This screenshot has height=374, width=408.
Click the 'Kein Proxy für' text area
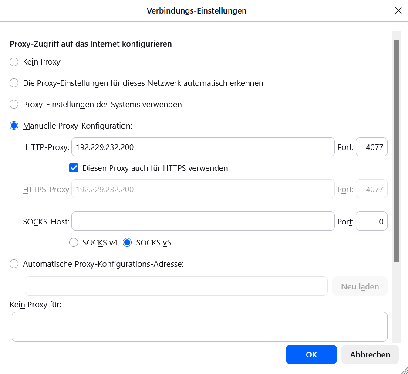pos(199,326)
